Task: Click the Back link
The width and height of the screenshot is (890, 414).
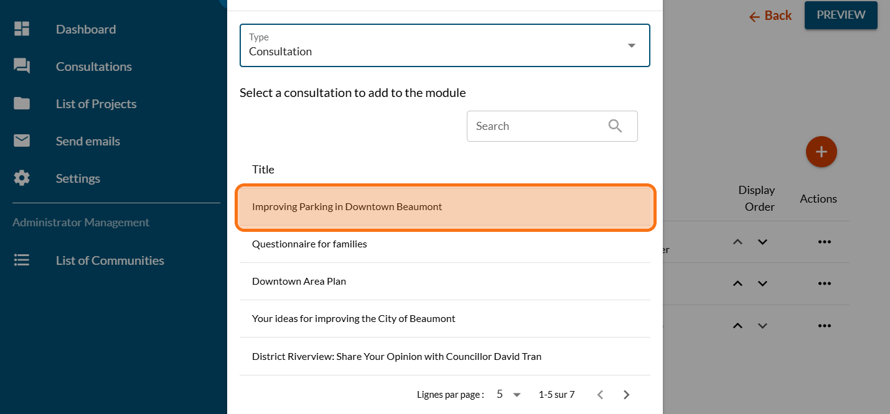Action: point(771,16)
